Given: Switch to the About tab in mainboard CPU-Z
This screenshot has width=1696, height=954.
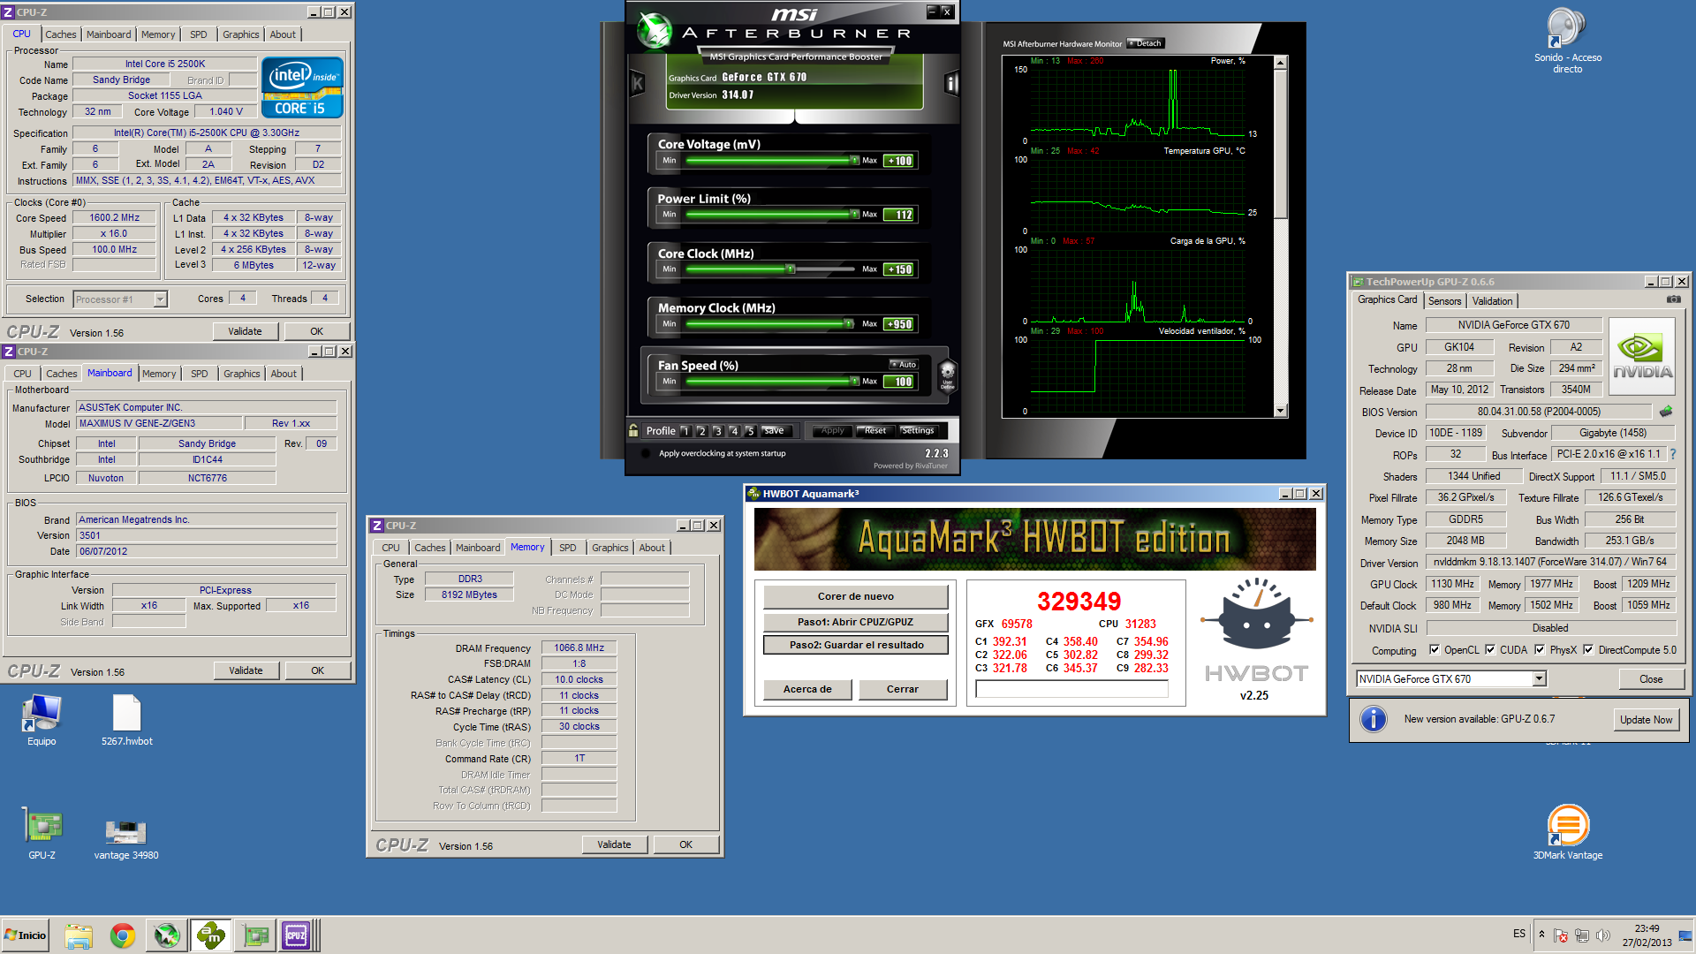Looking at the screenshot, I should (284, 374).
